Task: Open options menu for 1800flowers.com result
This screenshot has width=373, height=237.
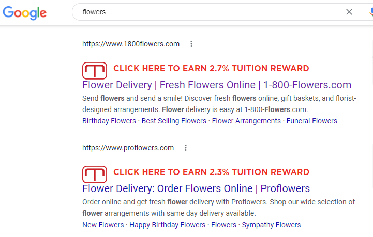Action: [191, 44]
